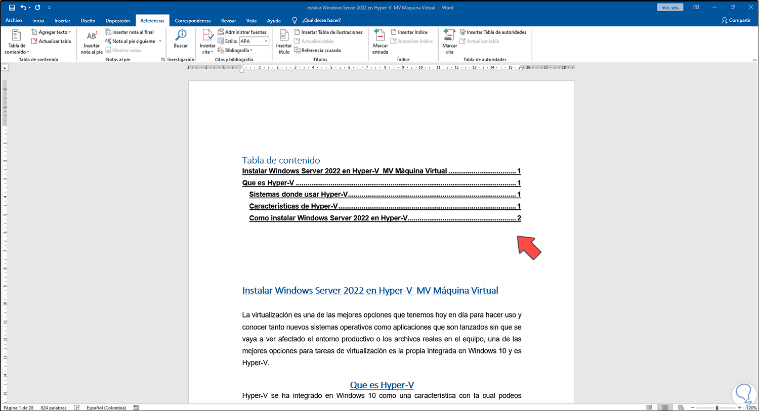759x411 pixels.
Task: Expand the Agregar texto dropdown
Action: point(69,32)
